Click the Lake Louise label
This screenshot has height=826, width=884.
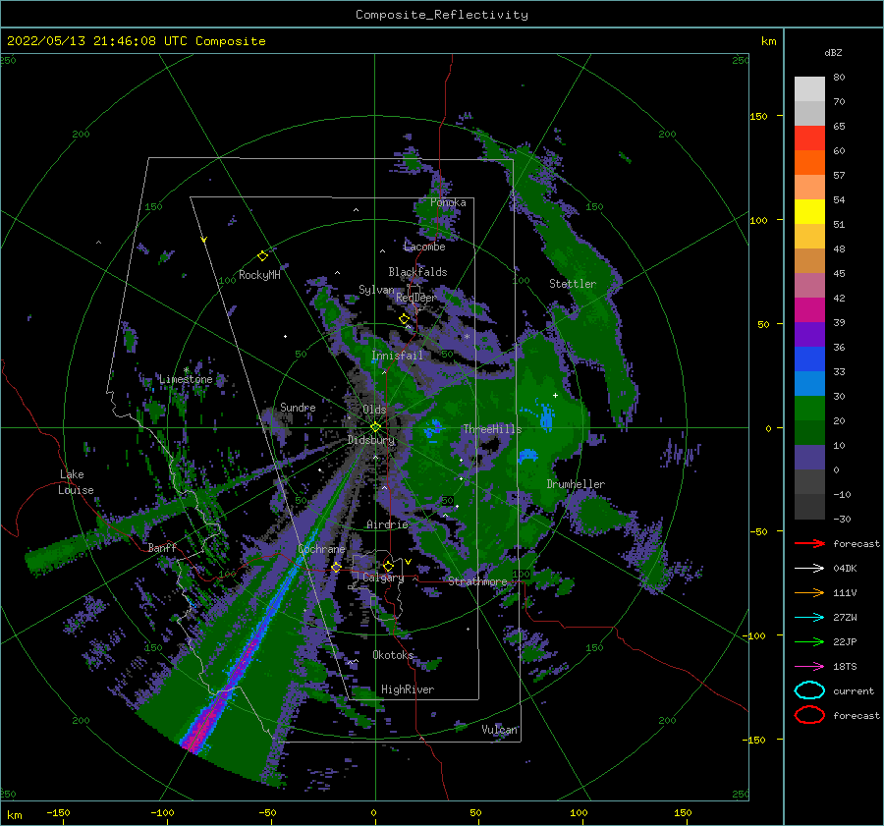(76, 482)
